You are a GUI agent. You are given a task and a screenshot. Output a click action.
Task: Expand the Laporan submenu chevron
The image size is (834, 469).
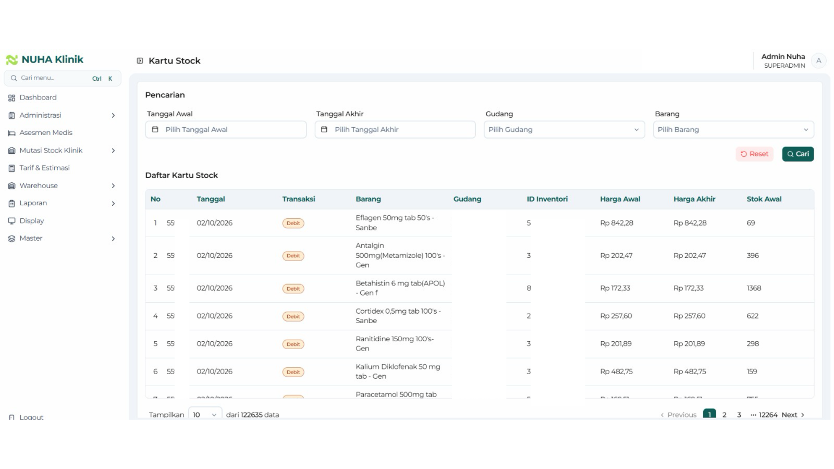[x=113, y=203]
